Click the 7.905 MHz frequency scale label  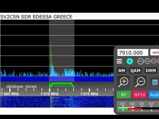[x=10, y=94]
